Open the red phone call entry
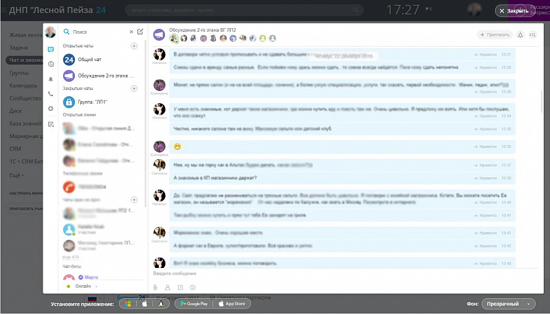550x314 pixels. pyautogui.click(x=102, y=187)
